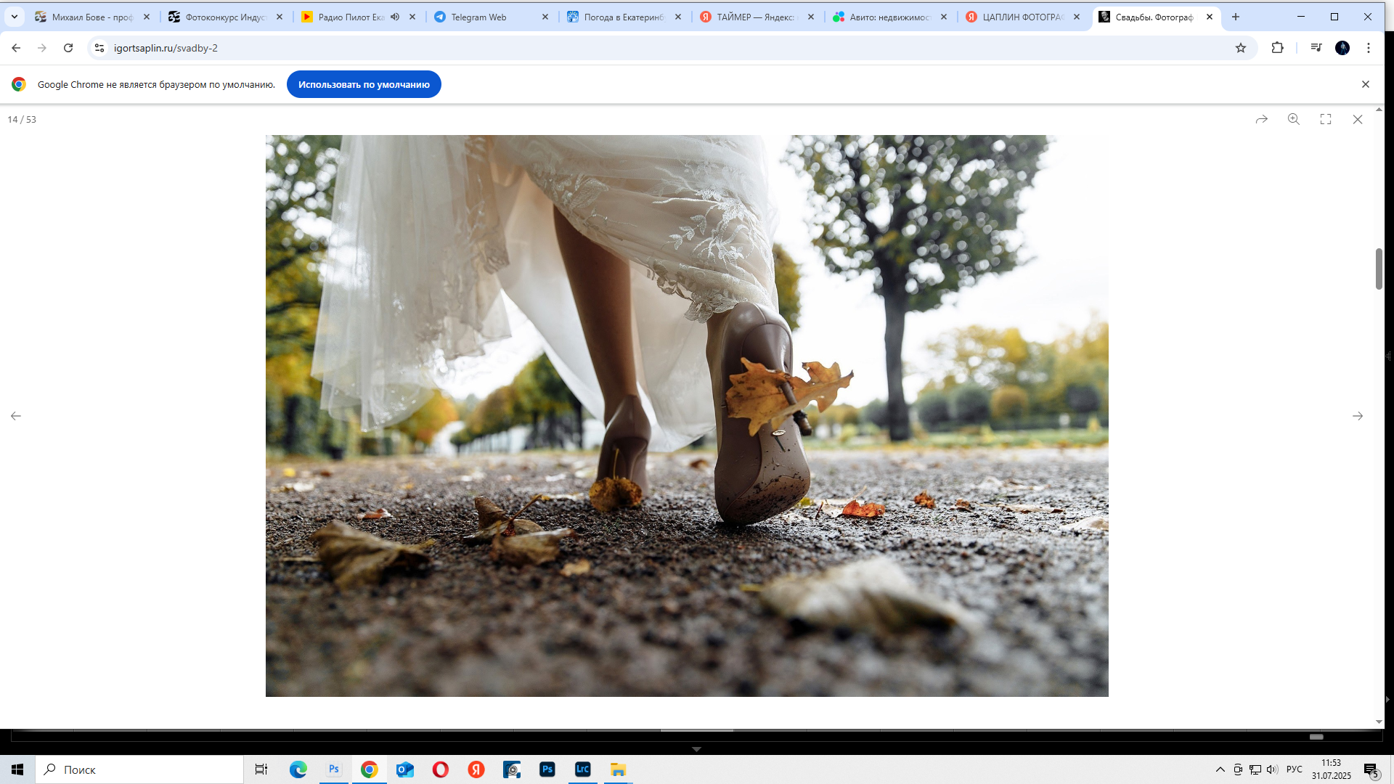This screenshot has height=784, width=1394.
Task: Close the photo lightbox viewer
Action: coord(1357,119)
